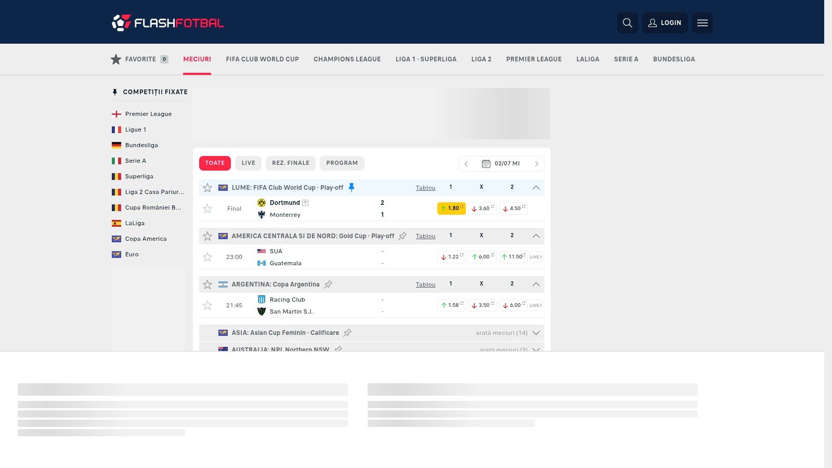Add SUA vs Guatemala match to favorites
Screen dimensions: 832x468
tap(207, 257)
